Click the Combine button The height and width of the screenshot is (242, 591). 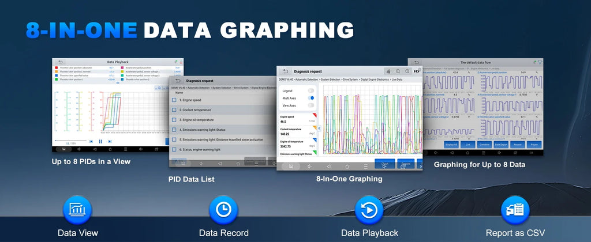click(484, 145)
